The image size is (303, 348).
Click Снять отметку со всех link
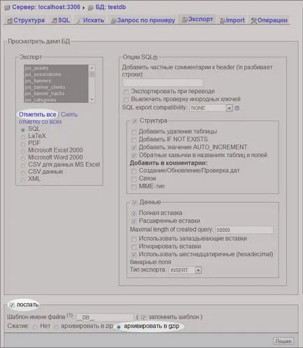coord(48,118)
